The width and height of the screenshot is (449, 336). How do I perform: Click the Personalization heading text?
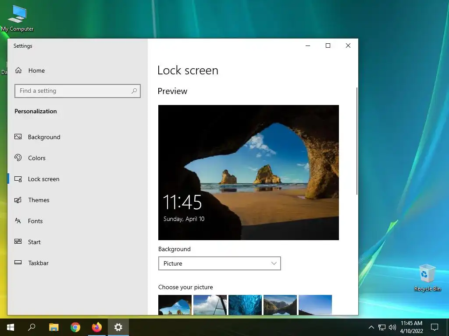[x=36, y=111]
